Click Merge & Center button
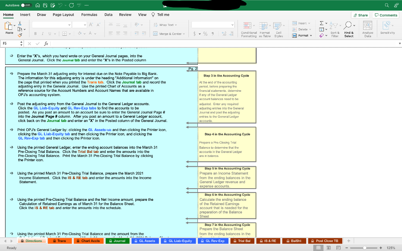Screen dimensions: 402x251 click(x=169, y=34)
